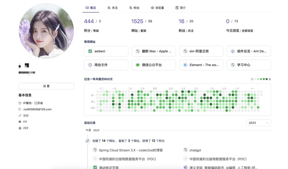
Task: Click the 1525 网址 count
Action: point(137,21)
